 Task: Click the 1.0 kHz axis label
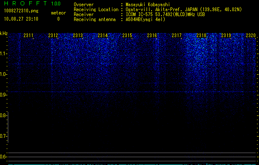pyautogui.click(x=3, y=74)
